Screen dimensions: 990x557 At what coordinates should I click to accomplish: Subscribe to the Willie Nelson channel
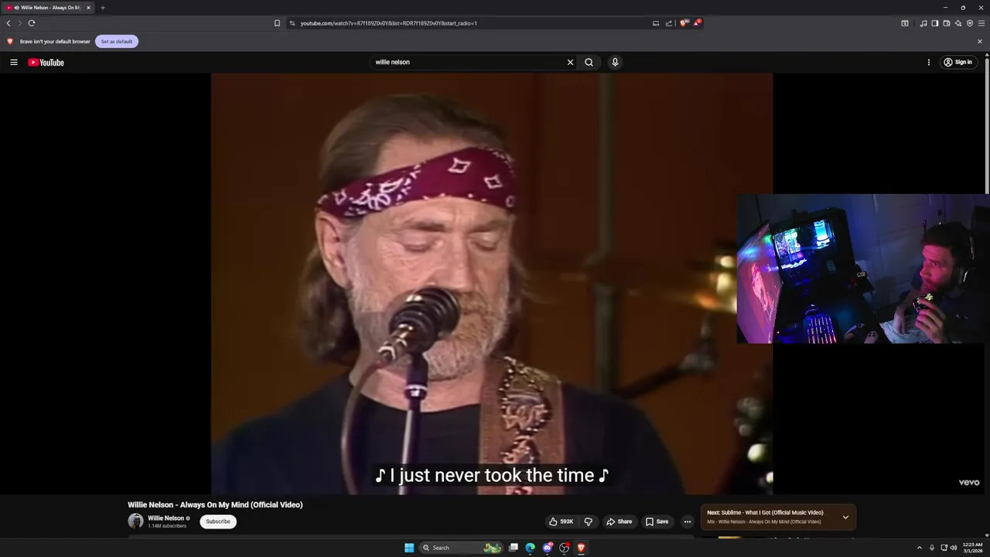pos(218,521)
